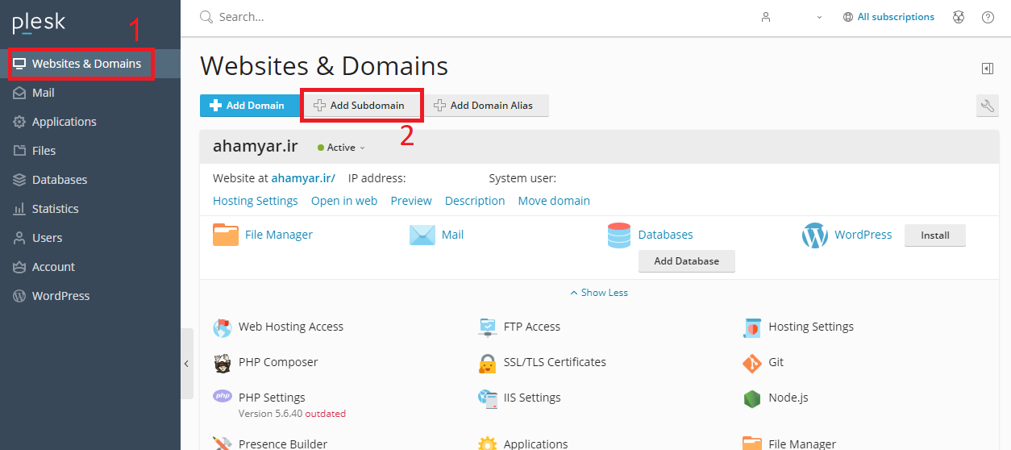Screen dimensions: 1011x450
Task: Click the ahamyar.ir domain heading
Action: pos(255,147)
